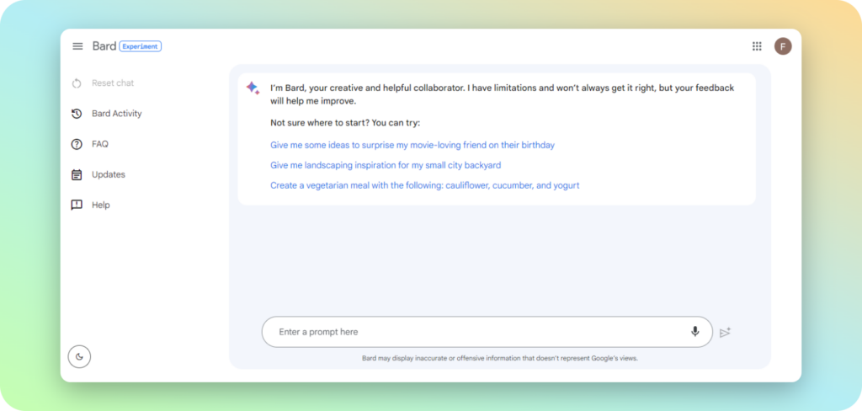Click the Bard sparkle logo icon
Screen dimensions: 862x411
[x=253, y=88]
